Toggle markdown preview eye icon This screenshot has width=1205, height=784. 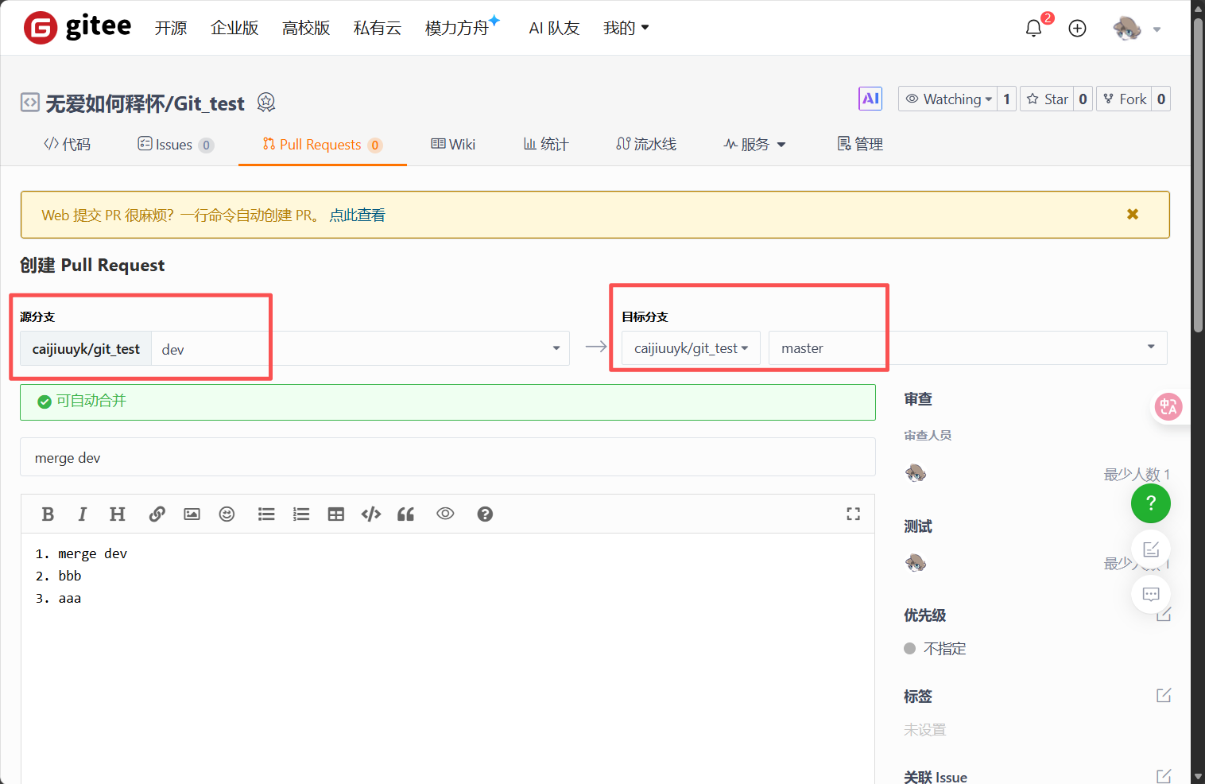pyautogui.click(x=445, y=514)
